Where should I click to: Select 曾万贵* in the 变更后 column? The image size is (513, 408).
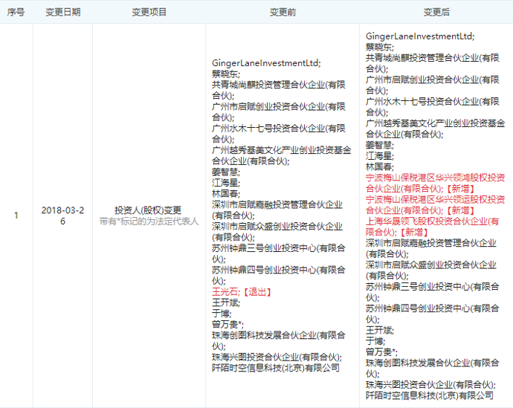(381, 352)
